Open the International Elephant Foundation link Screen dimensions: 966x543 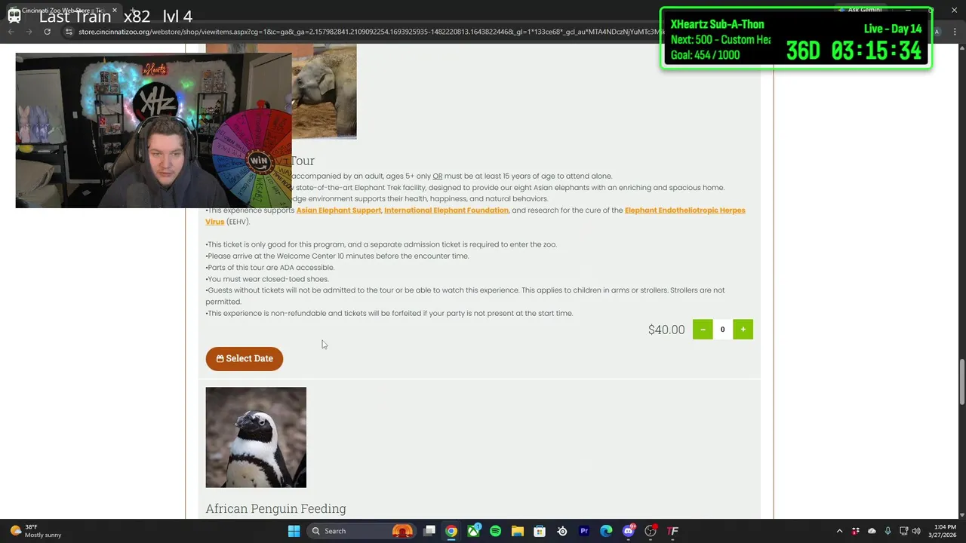[446, 210]
